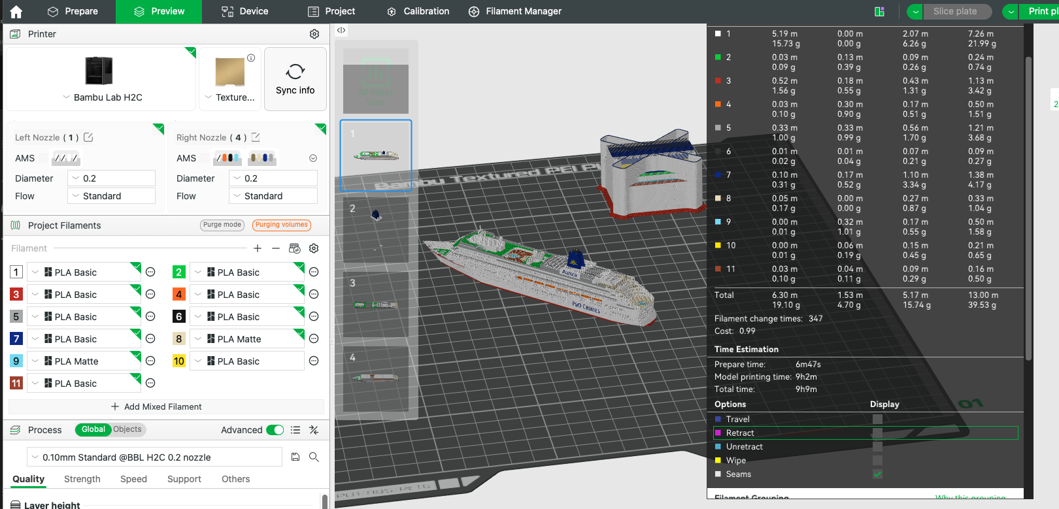Edit the Left Nozzle configuration
The height and width of the screenshot is (509, 1059).
tap(88, 137)
